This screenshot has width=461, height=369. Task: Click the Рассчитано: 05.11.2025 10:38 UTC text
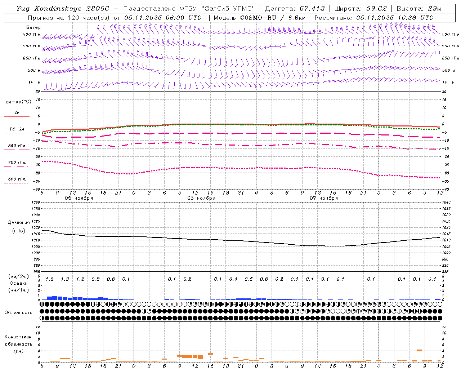pos(374,18)
